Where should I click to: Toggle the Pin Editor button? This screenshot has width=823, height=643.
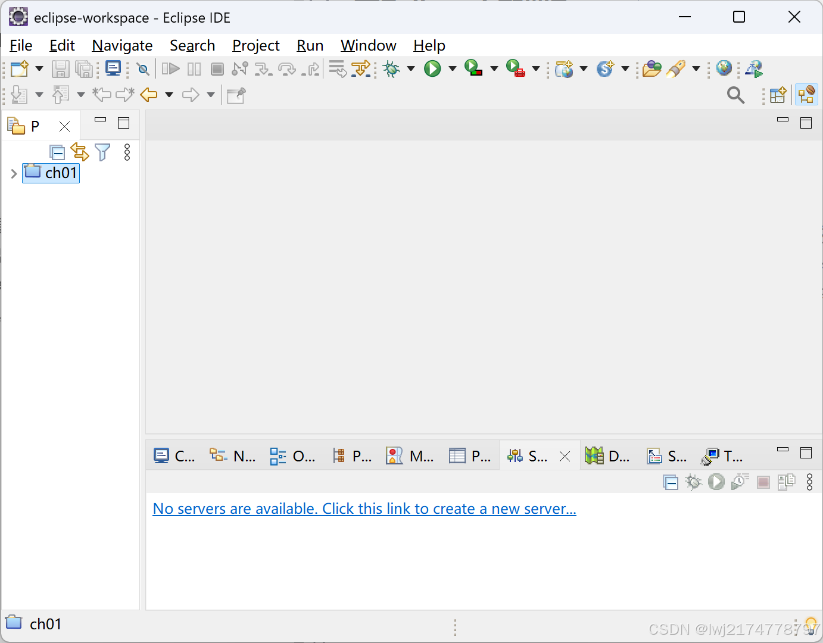click(x=236, y=95)
